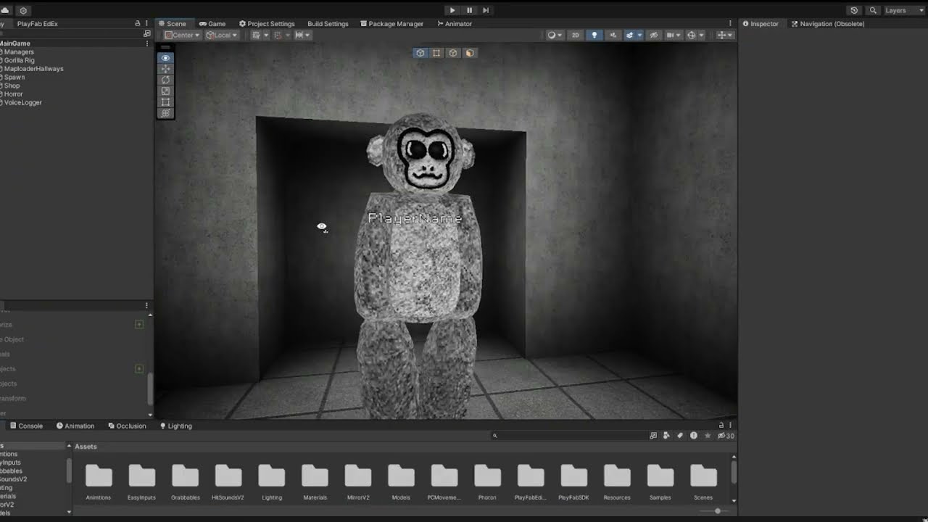Open the Hierarchy panel three-dot menu
The image size is (928, 522).
[x=146, y=24]
